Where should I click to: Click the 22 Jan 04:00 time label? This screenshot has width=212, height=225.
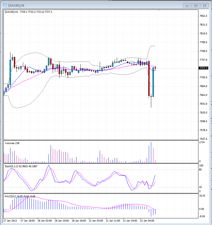[x=147, y=221]
